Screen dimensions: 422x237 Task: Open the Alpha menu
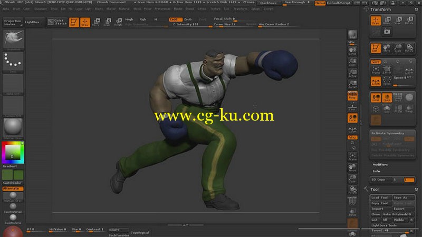(x=6, y=9)
